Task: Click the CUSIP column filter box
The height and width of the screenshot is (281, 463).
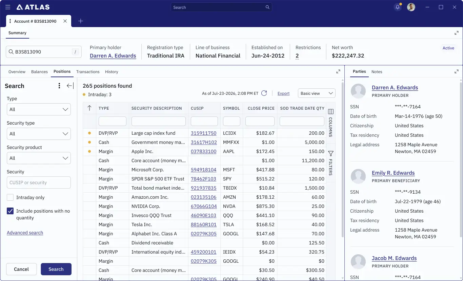Action: [204, 121]
